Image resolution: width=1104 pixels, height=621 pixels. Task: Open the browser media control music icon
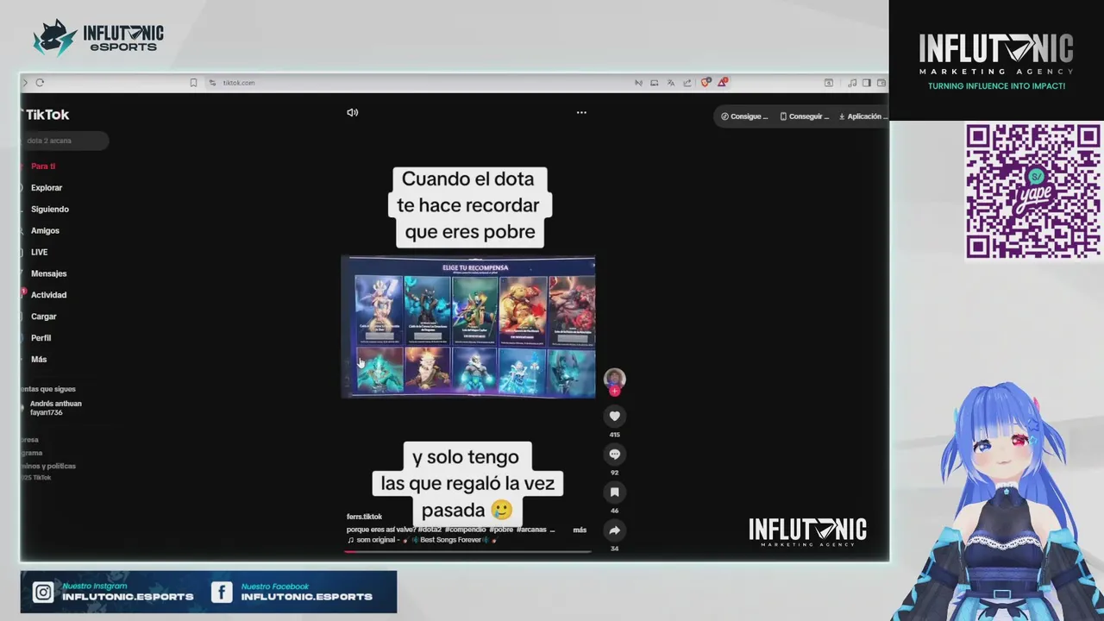click(x=852, y=83)
